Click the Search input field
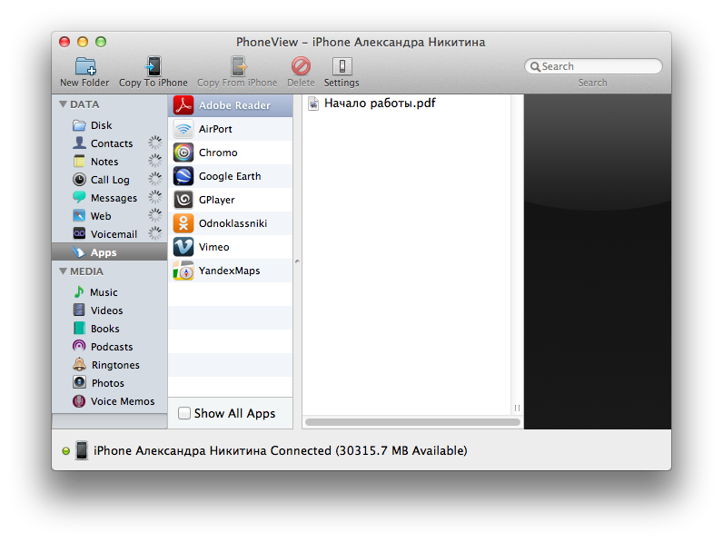Viewport: 723px width, 542px height. coord(599,66)
